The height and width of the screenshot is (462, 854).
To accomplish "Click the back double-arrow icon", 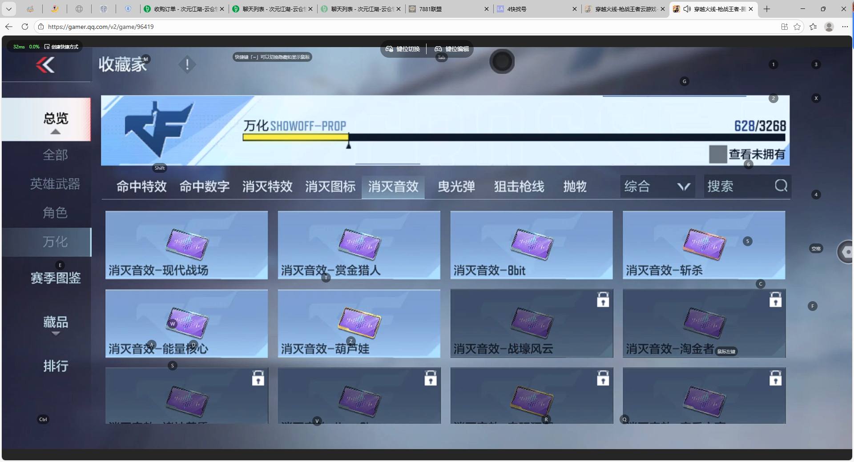I will (45, 65).
